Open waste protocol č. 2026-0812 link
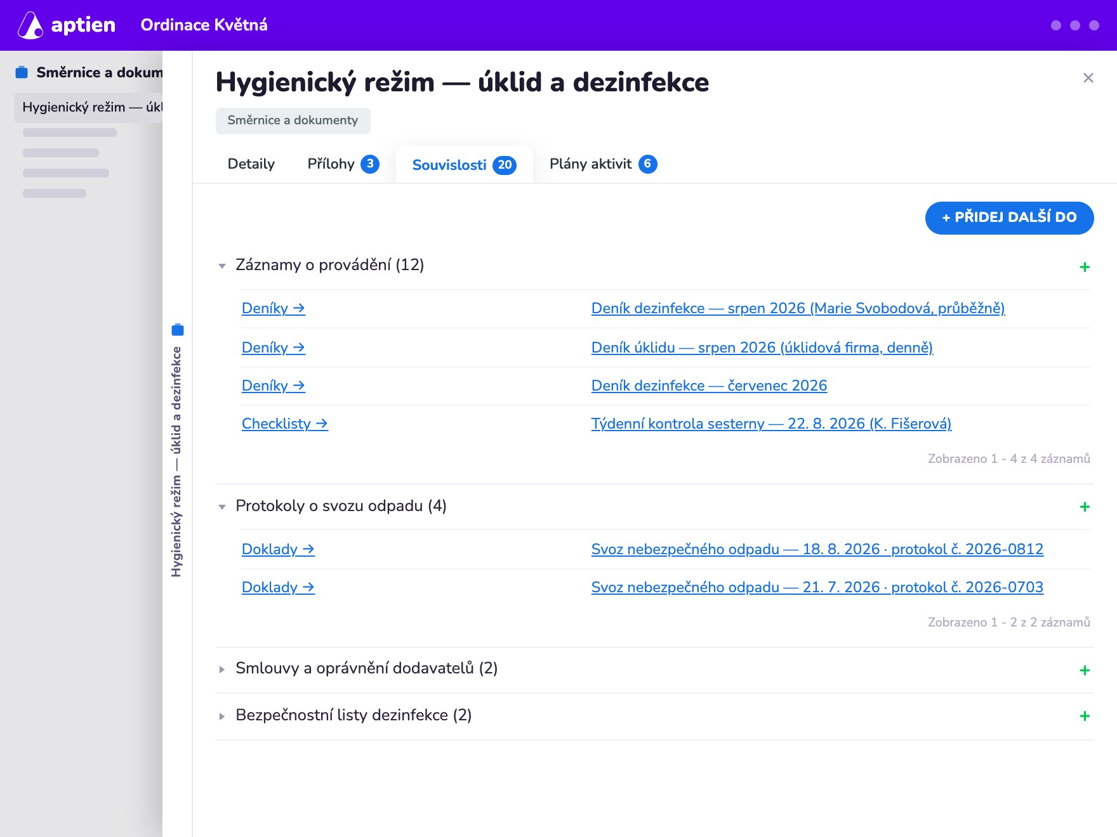1117x837 pixels. [817, 549]
